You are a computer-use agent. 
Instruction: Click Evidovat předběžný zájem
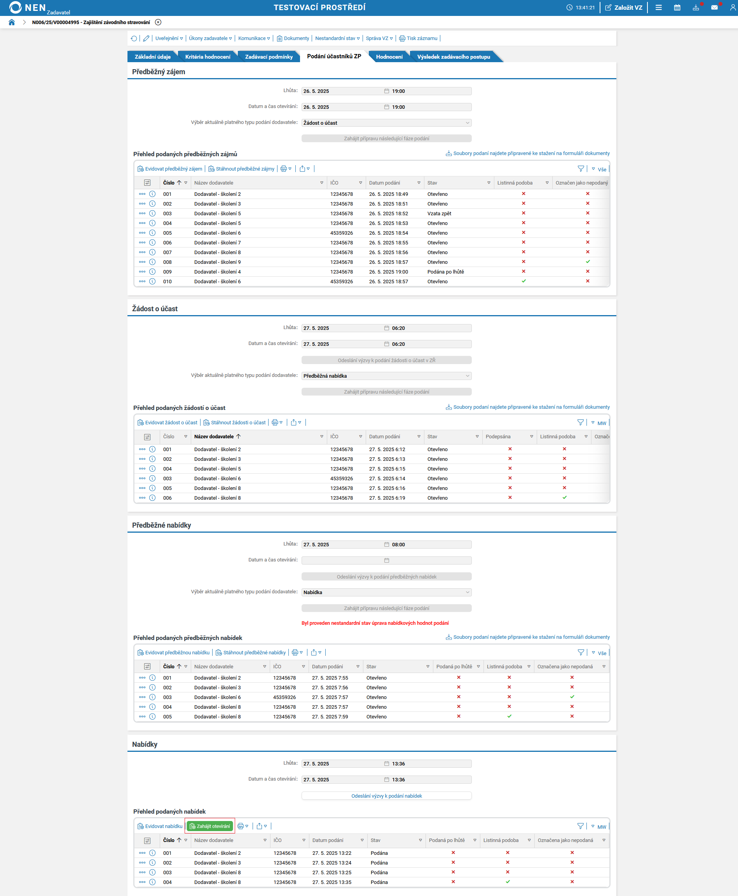[170, 169]
